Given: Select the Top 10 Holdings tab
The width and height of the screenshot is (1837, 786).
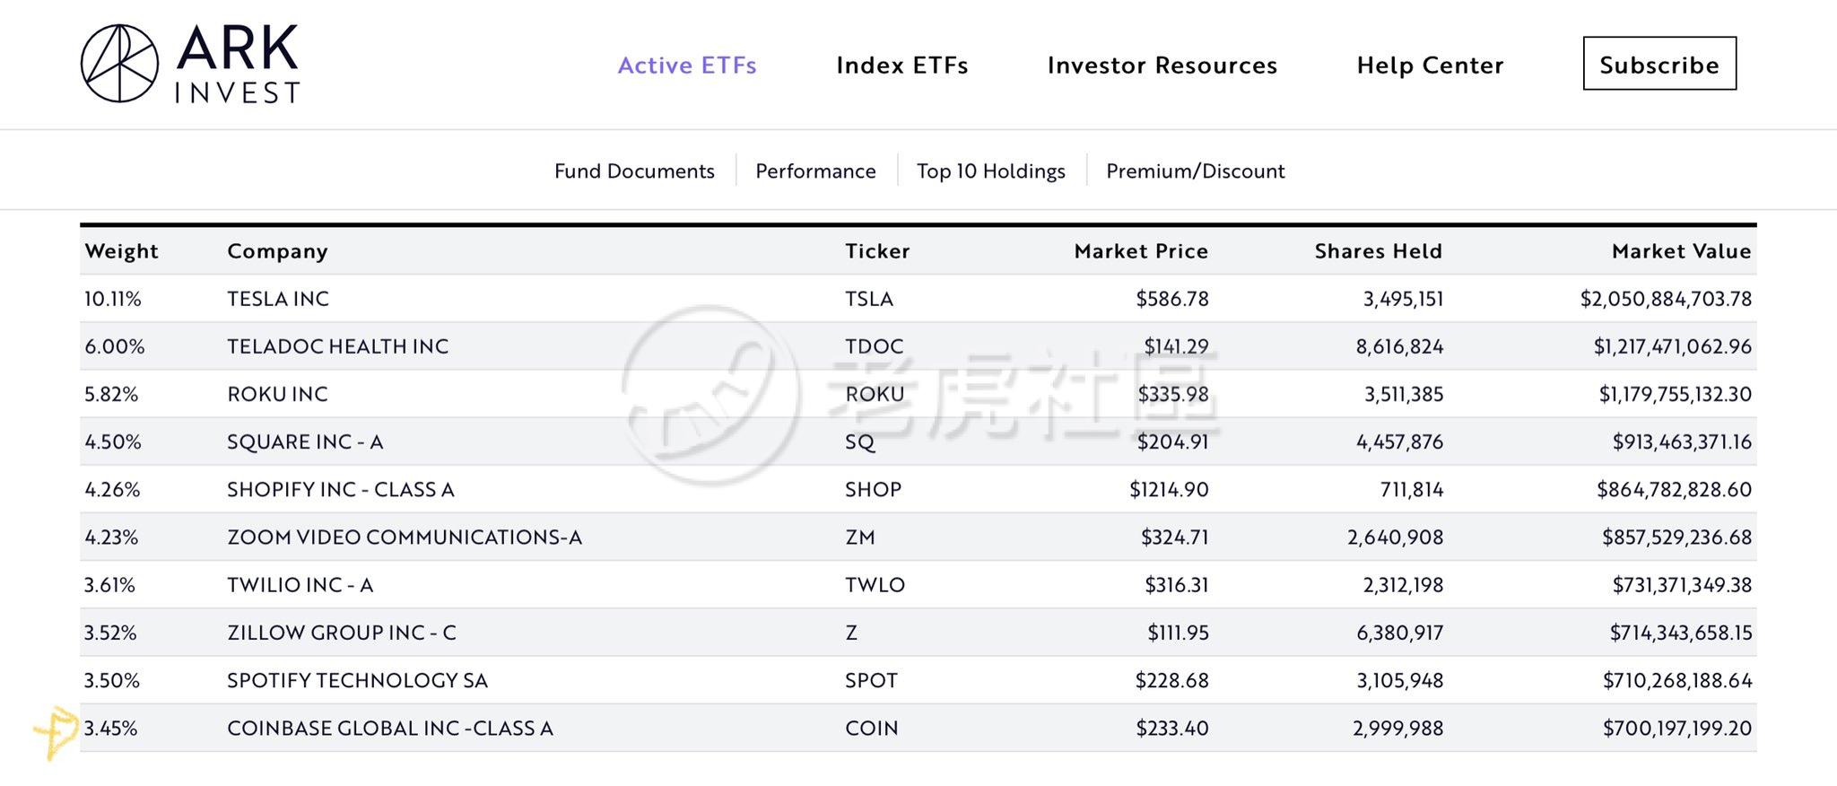Looking at the screenshot, I should 990,170.
